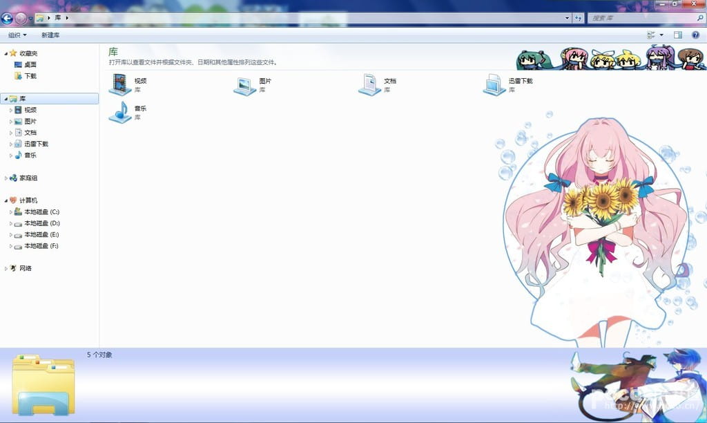Select the 计算机 icon in the sidebar
Image resolution: width=707 pixels, height=423 pixels.
[13, 200]
